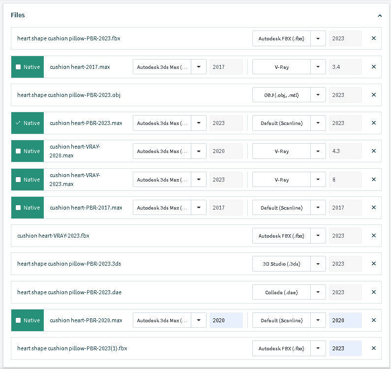Open Default (Scanline) dropdown for PBR-2017.max
The image size is (391, 369).
318,208
